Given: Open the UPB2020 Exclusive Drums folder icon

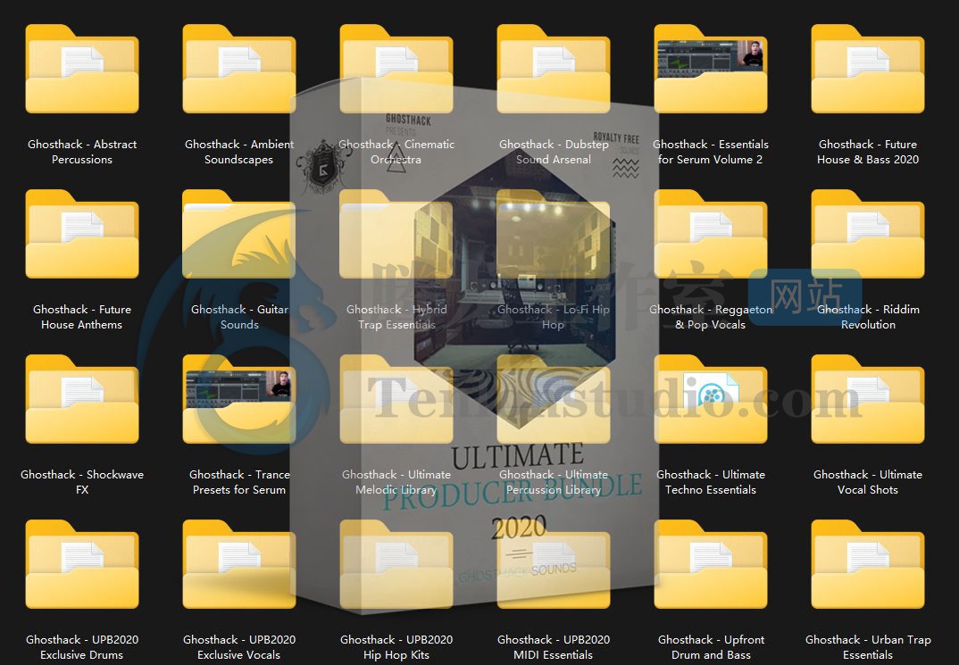Looking at the screenshot, I should [82, 564].
